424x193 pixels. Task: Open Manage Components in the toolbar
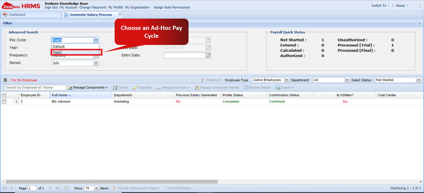pyautogui.click(x=88, y=87)
